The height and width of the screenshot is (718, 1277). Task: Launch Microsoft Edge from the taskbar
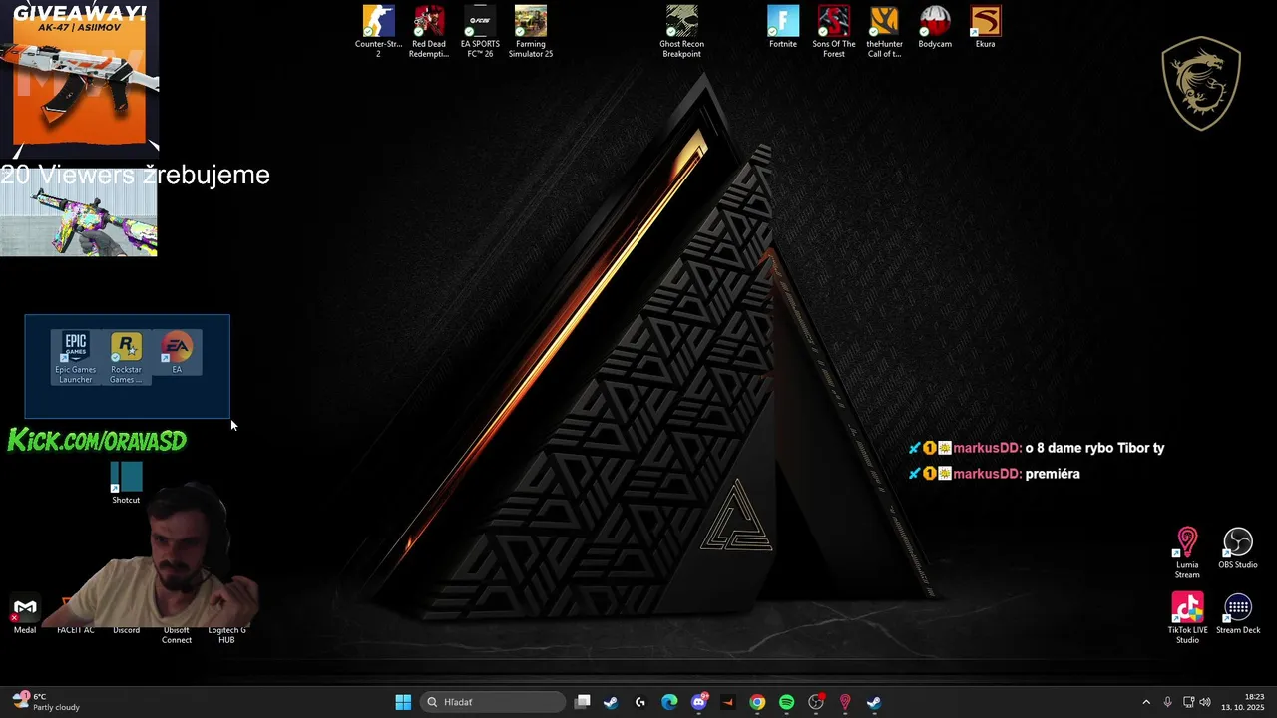click(669, 702)
